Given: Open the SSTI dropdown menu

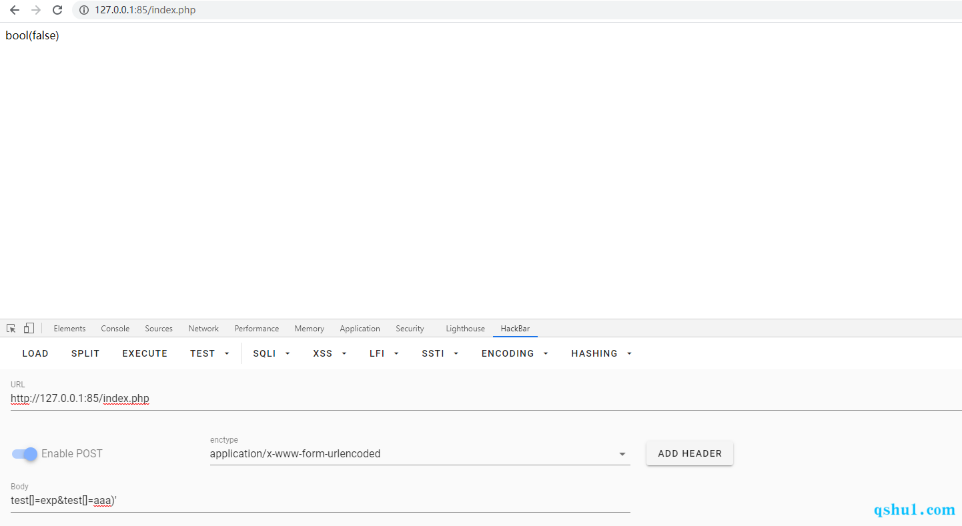Looking at the screenshot, I should click(x=440, y=353).
